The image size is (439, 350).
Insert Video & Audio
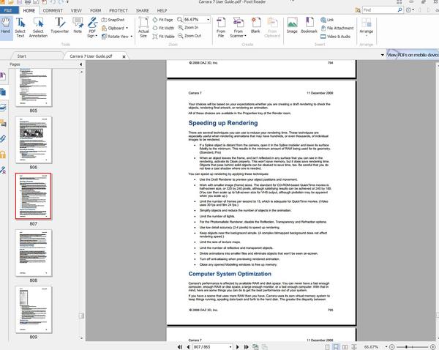[335, 37]
